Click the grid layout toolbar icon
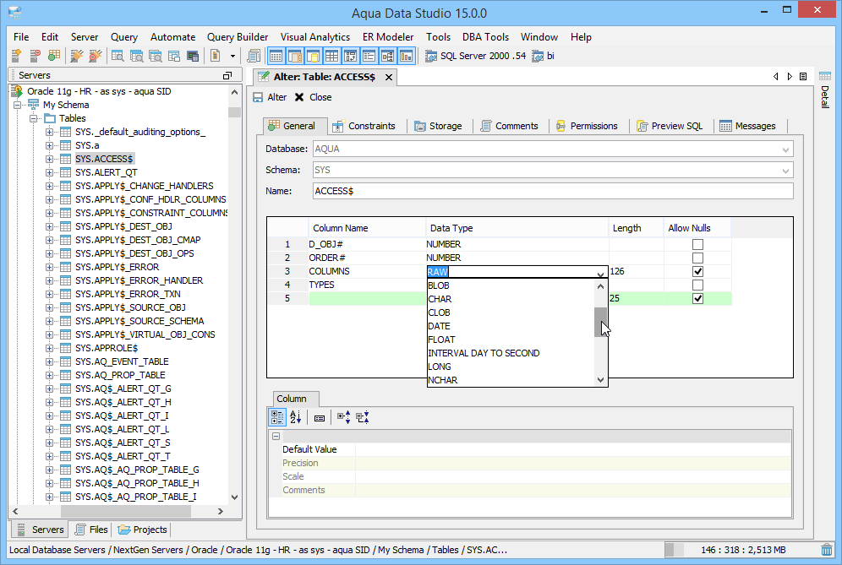The image size is (842, 565). (x=332, y=55)
